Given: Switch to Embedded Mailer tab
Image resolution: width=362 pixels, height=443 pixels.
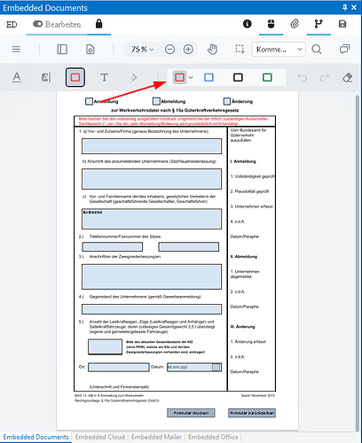Looking at the screenshot, I should point(157,437).
